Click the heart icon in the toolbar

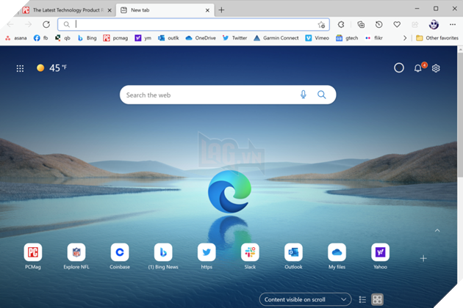click(397, 24)
